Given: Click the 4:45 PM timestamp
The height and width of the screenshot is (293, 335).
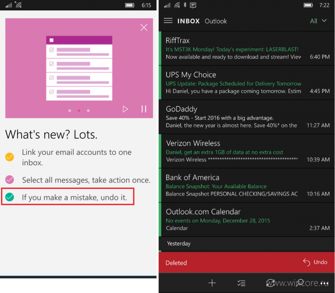Looking at the screenshot, I should 320,91.
